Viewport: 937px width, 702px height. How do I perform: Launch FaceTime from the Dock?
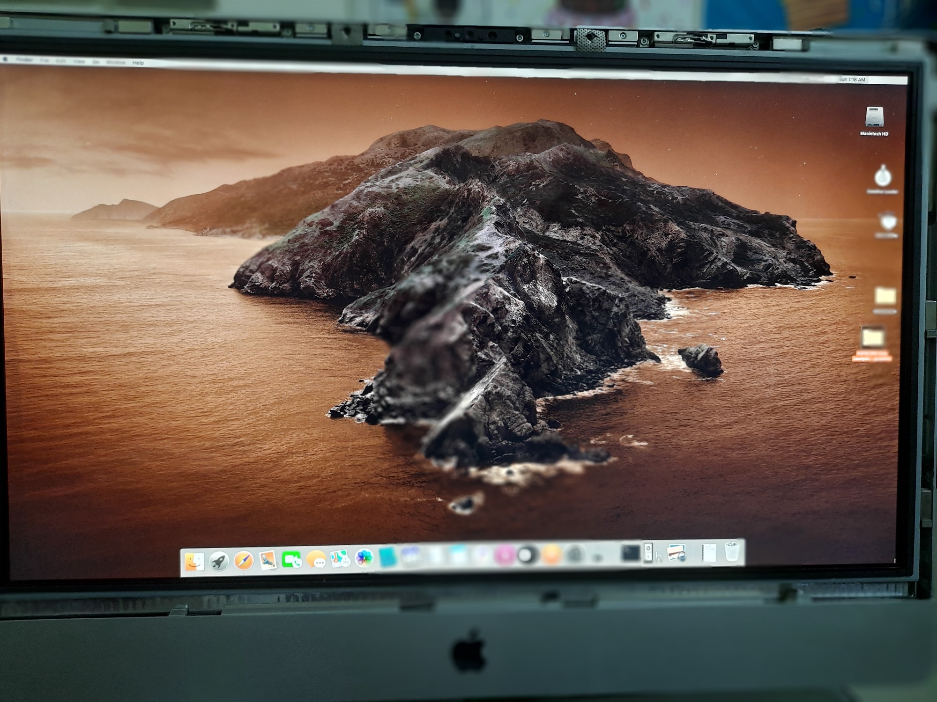pyautogui.click(x=291, y=559)
